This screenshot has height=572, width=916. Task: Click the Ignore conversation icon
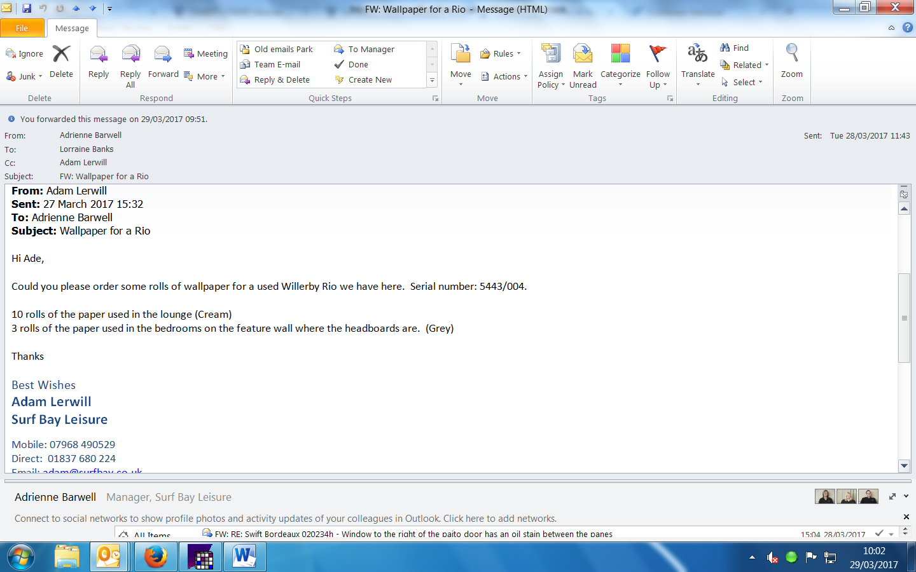point(11,54)
